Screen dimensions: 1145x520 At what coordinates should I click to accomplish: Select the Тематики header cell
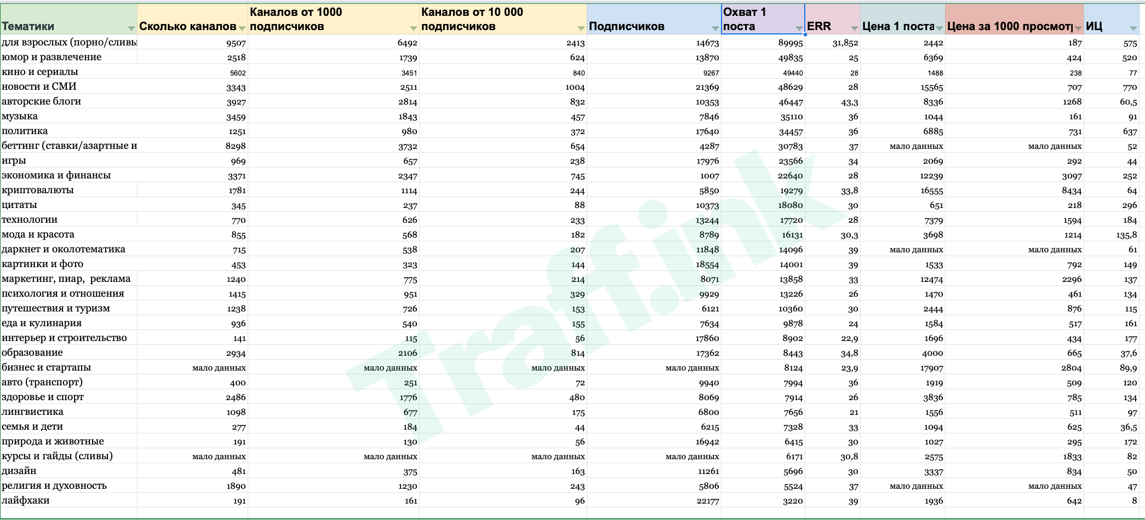point(68,20)
